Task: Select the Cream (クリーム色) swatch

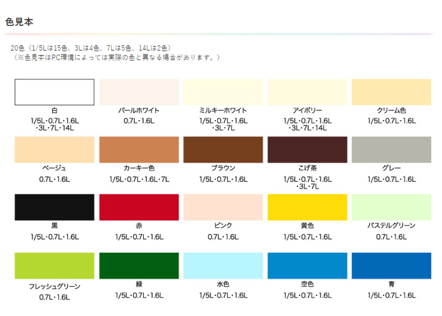Action: [391, 92]
